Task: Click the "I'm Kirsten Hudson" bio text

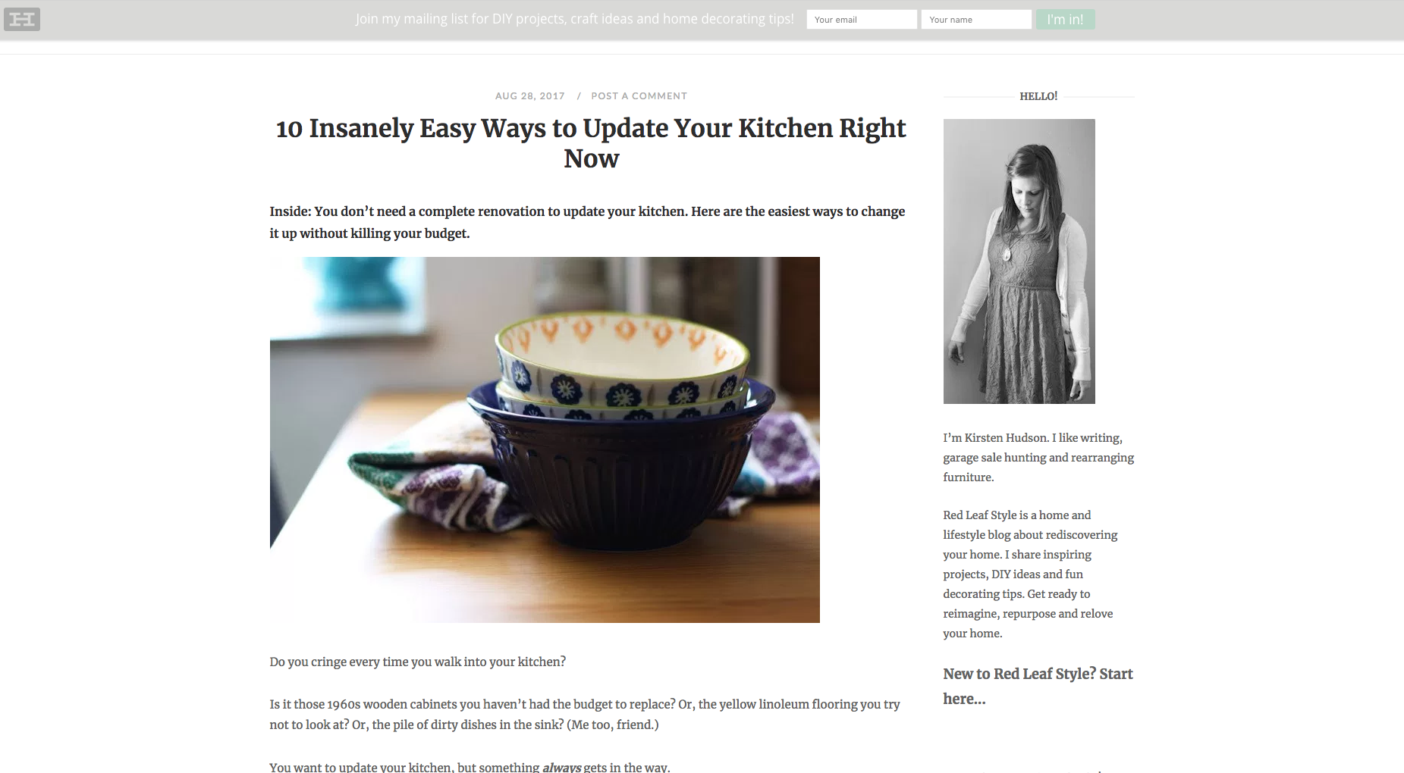Action: coord(1038,457)
